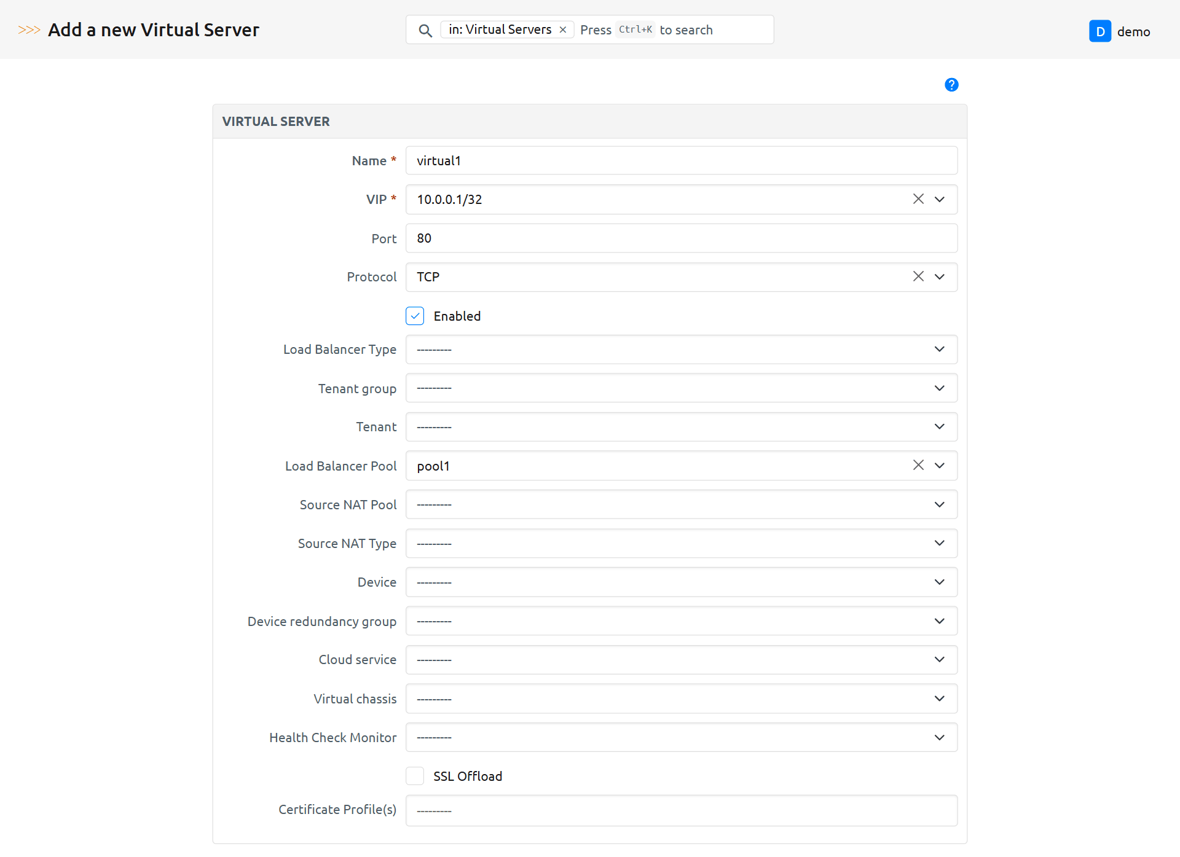Clear the Load Balancer Pool selection
Viewport: 1180px width, 857px height.
[918, 465]
